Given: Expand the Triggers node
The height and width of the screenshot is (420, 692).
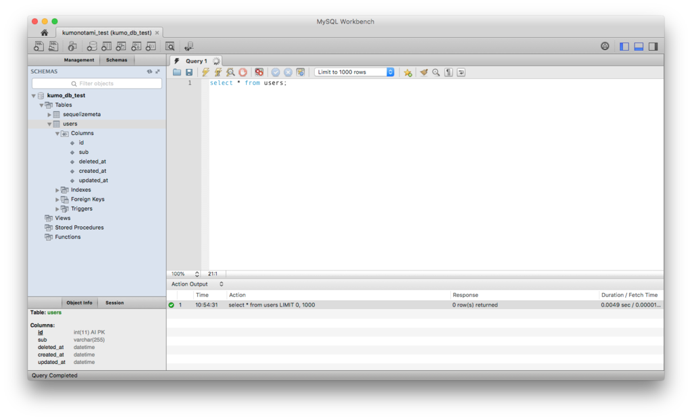Looking at the screenshot, I should (x=57, y=209).
